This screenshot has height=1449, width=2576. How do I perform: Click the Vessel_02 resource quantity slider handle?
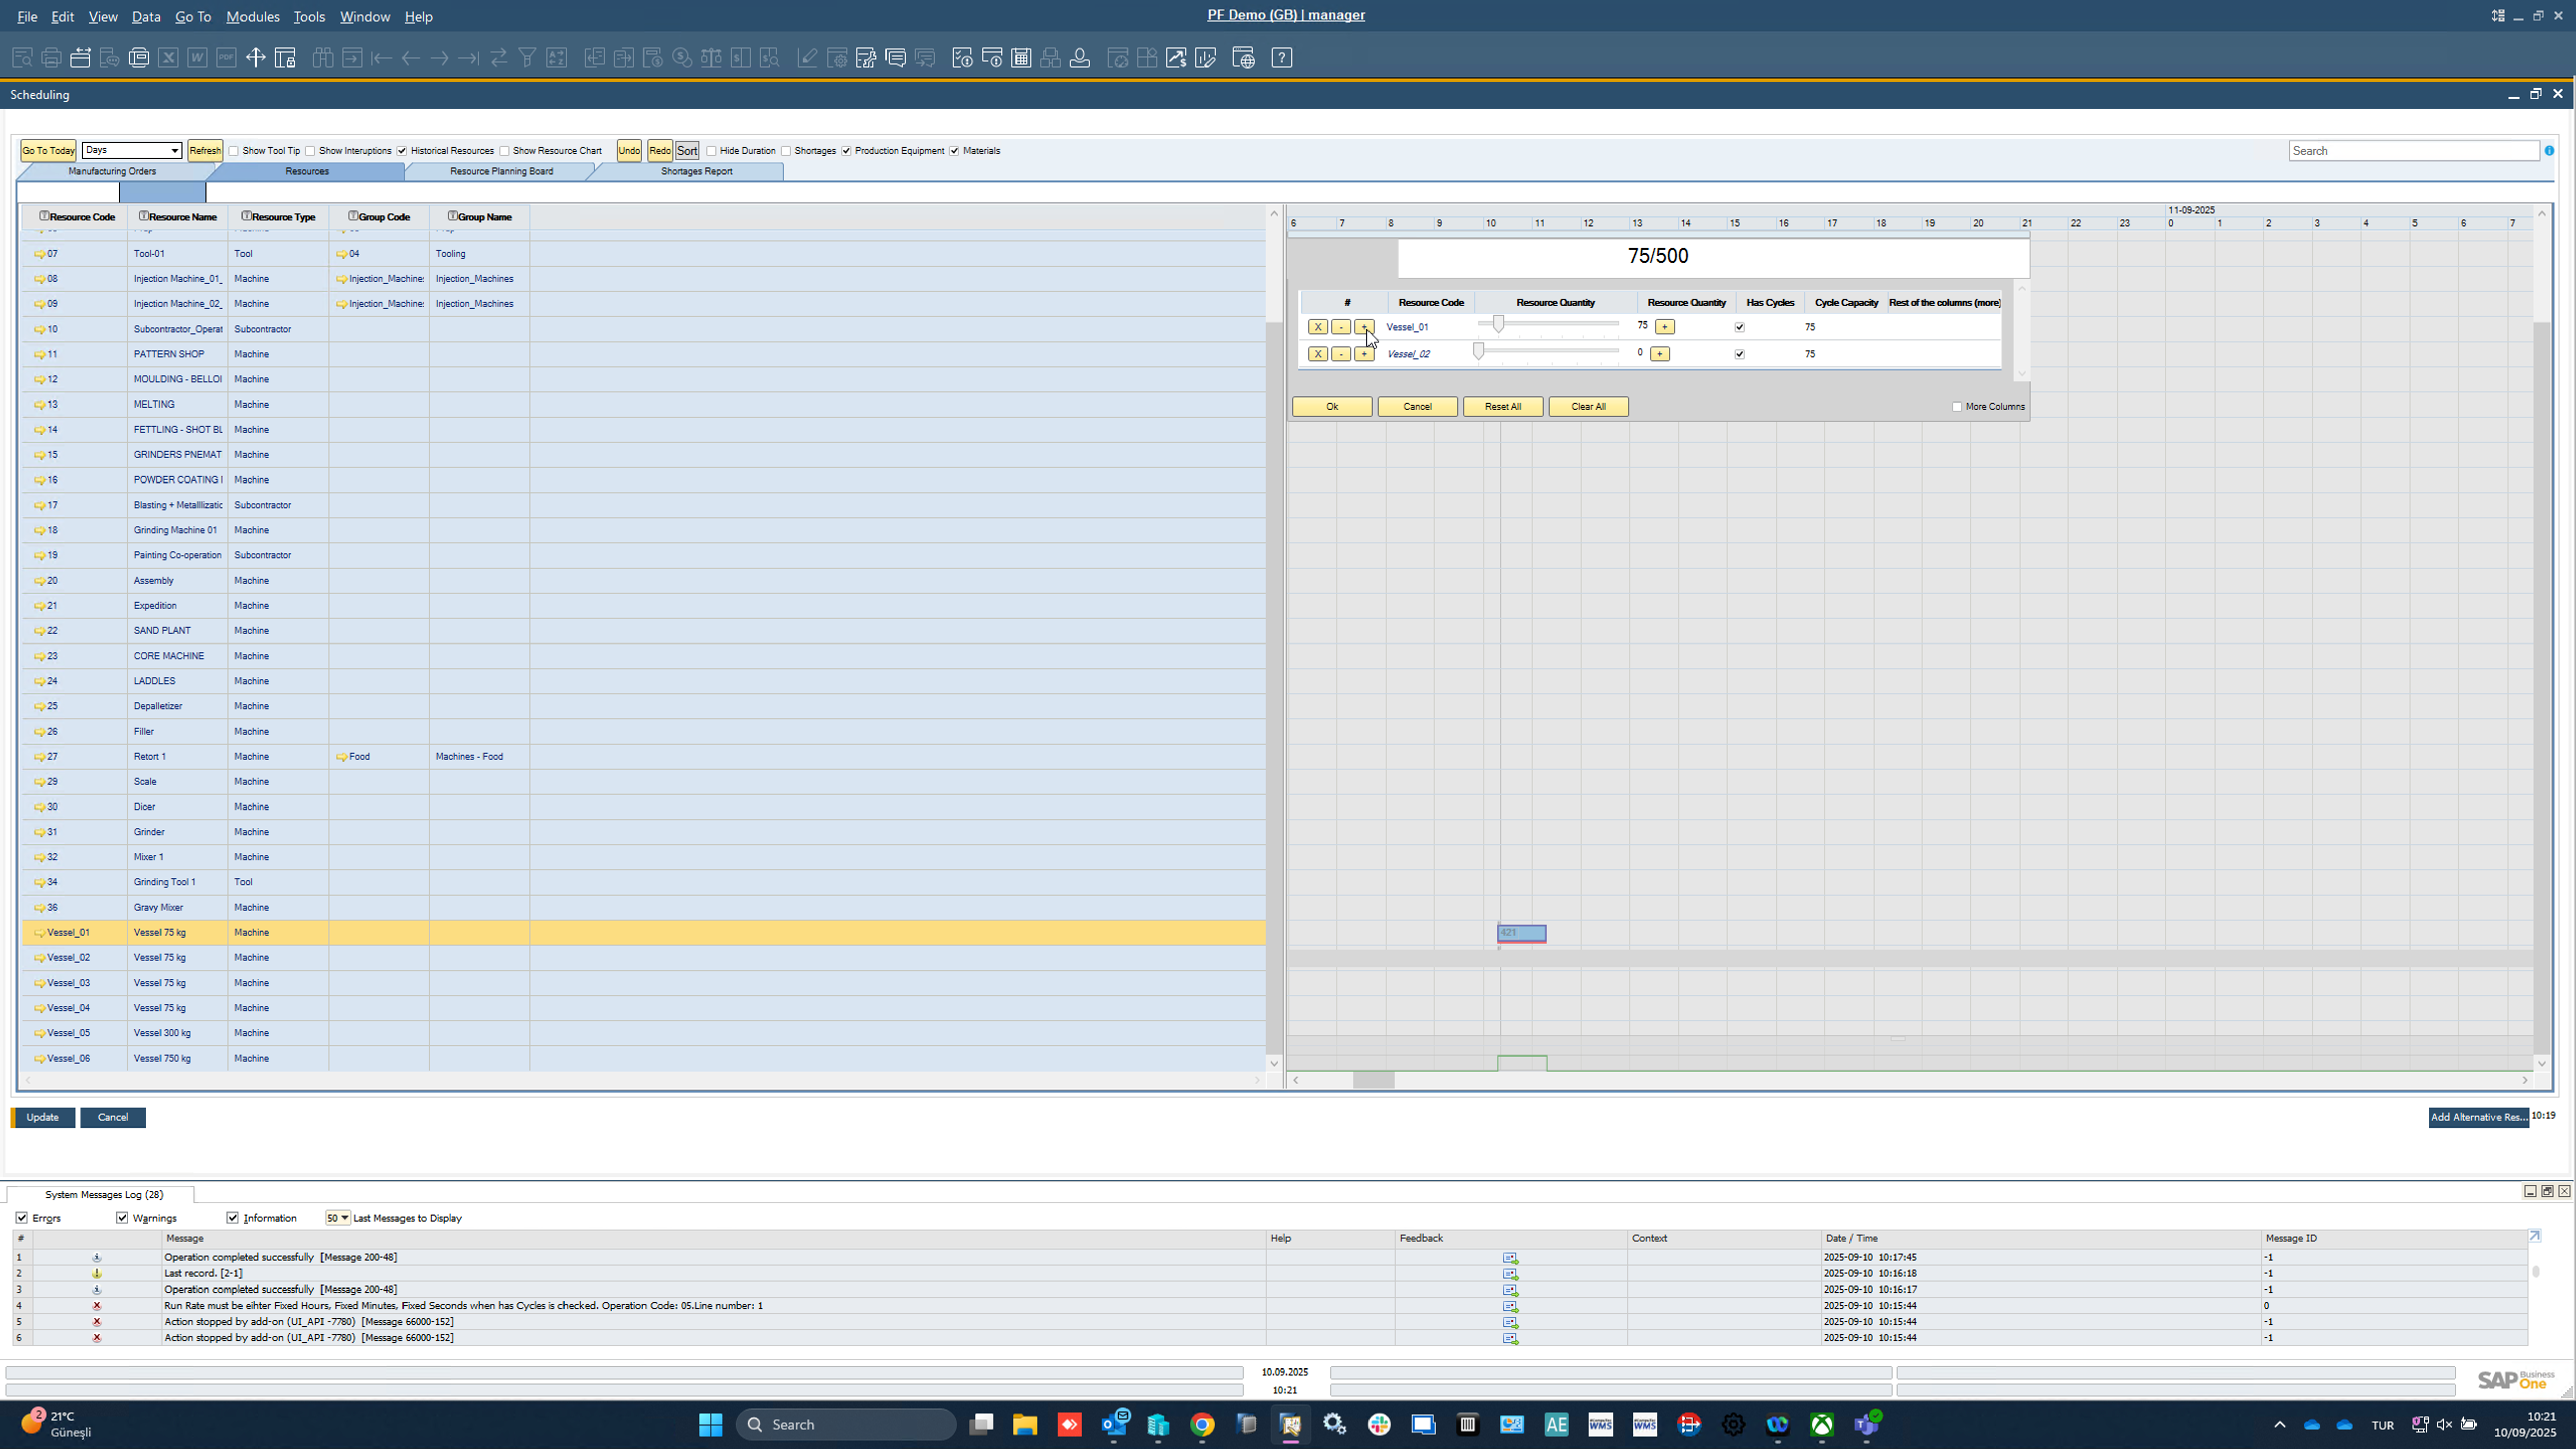pyautogui.click(x=1478, y=351)
